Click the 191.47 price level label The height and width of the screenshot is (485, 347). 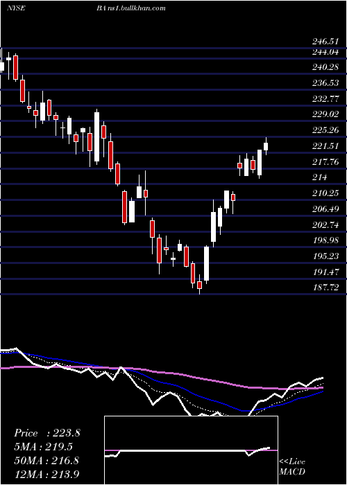click(x=325, y=272)
